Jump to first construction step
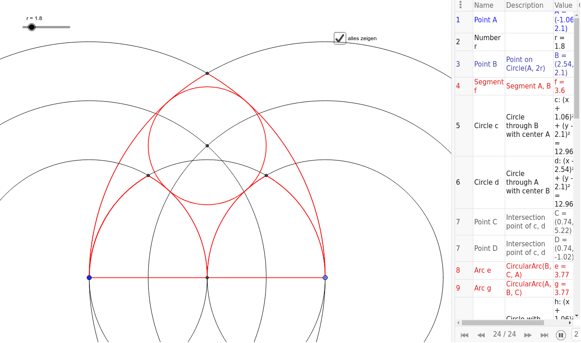The width and height of the screenshot is (581, 343). (465, 335)
